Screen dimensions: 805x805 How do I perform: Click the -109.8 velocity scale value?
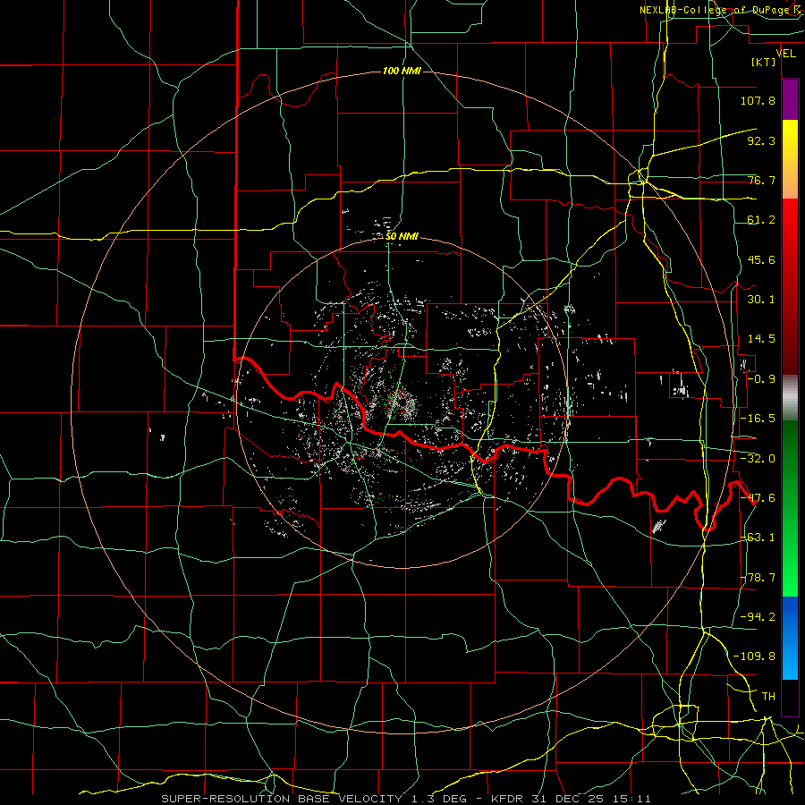coord(754,657)
